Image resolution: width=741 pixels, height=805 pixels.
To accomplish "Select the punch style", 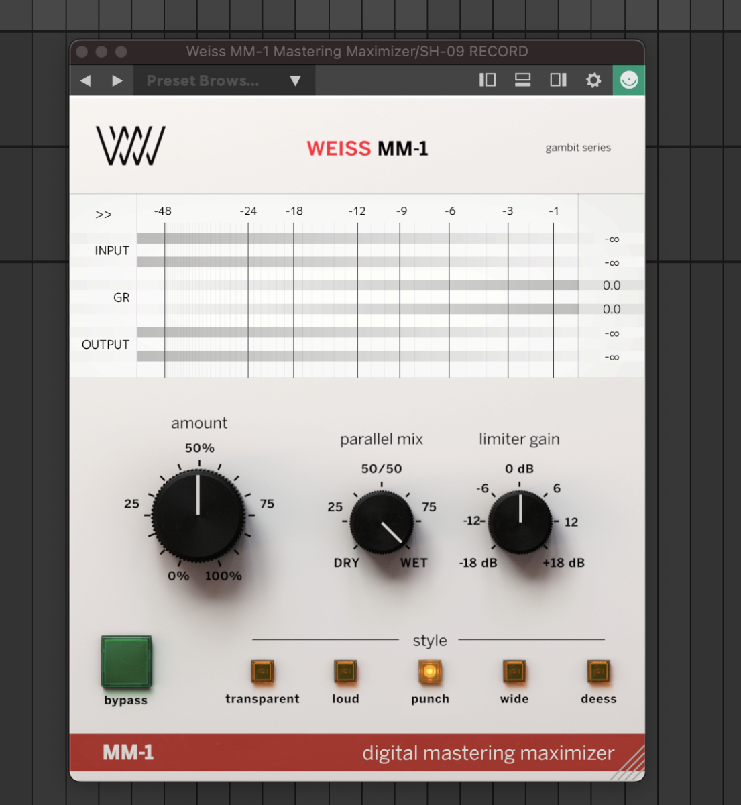I will 430,672.
